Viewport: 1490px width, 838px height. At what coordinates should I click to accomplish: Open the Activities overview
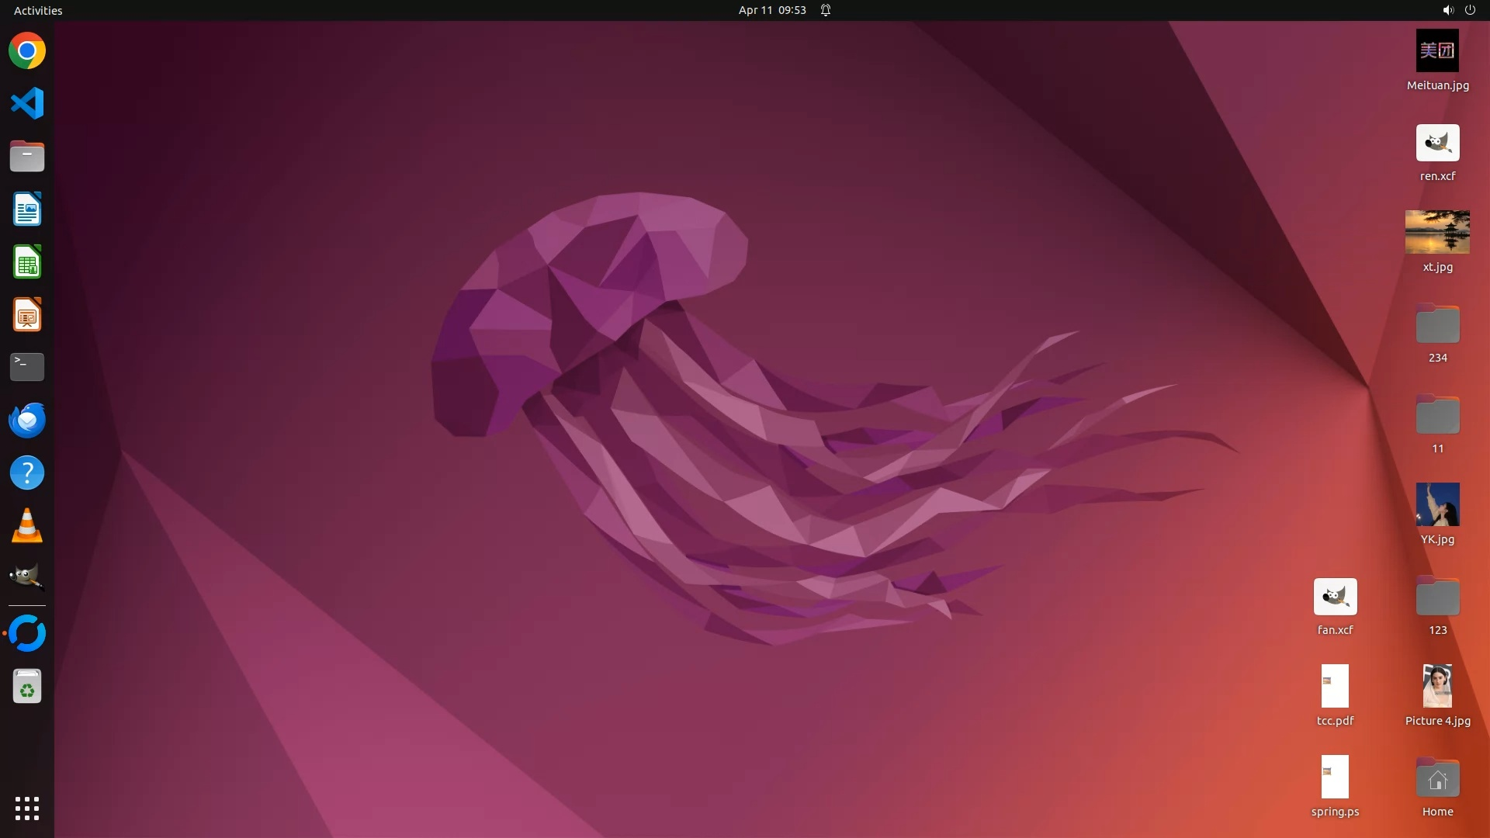38,10
